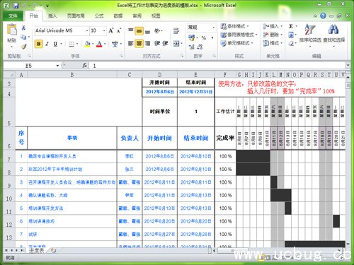Click the Help question mark icon
This screenshot has width=354, height=265.
(x=323, y=16)
